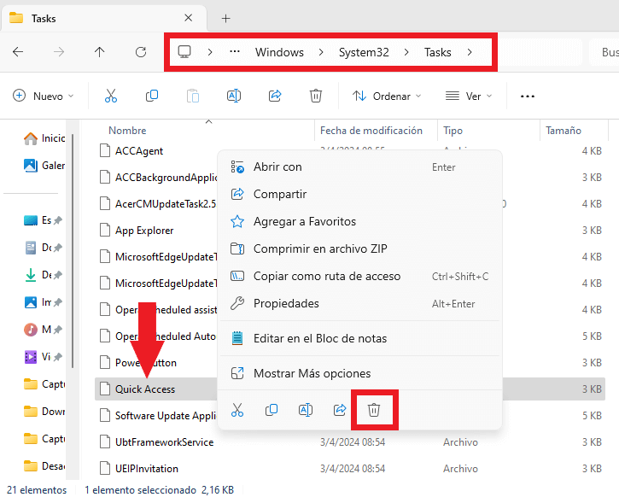The width and height of the screenshot is (619, 497).
Task: Open pinned Imágenes folder in sidebar
Action: pos(43,302)
